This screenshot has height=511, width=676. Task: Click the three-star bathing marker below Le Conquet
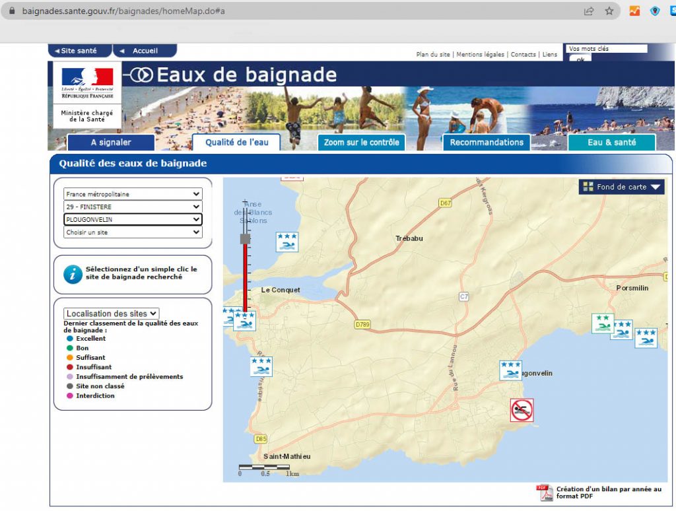[244, 321]
